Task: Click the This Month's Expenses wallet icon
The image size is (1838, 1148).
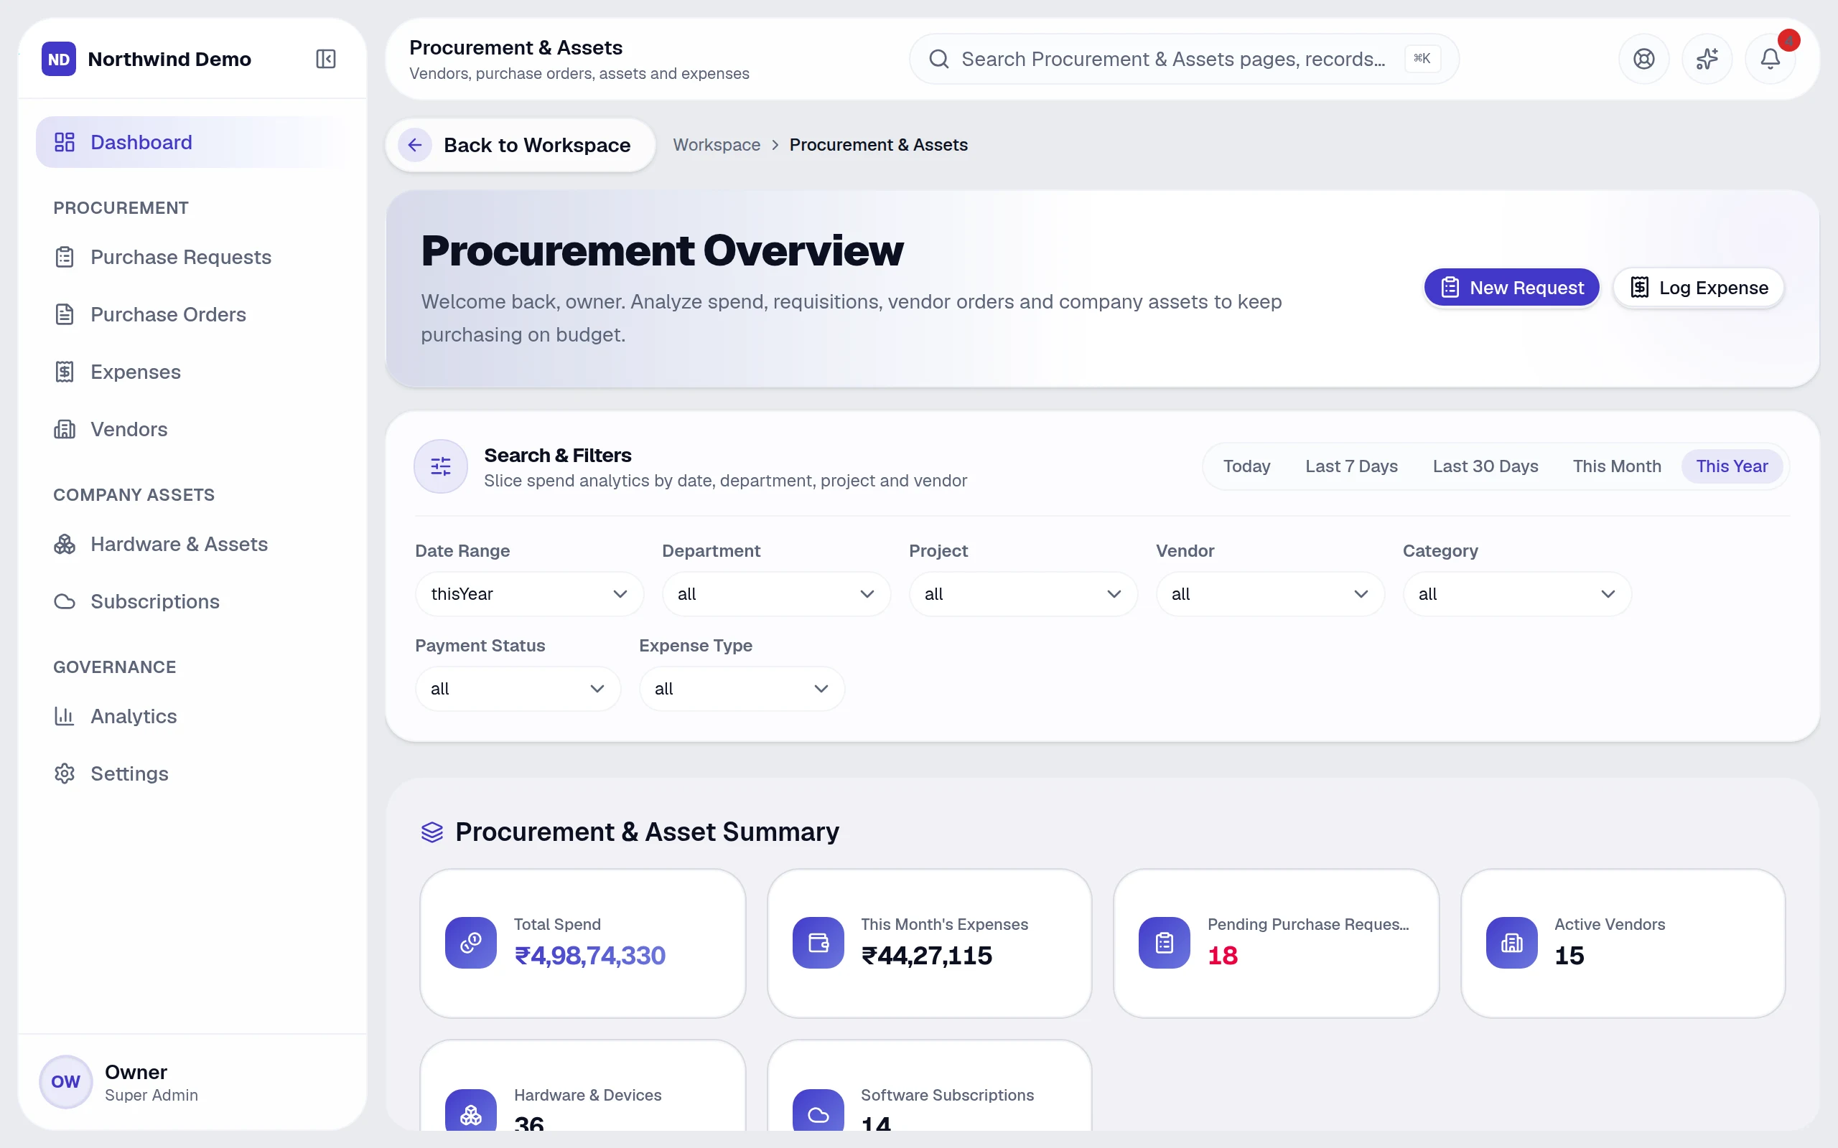Action: tap(818, 942)
